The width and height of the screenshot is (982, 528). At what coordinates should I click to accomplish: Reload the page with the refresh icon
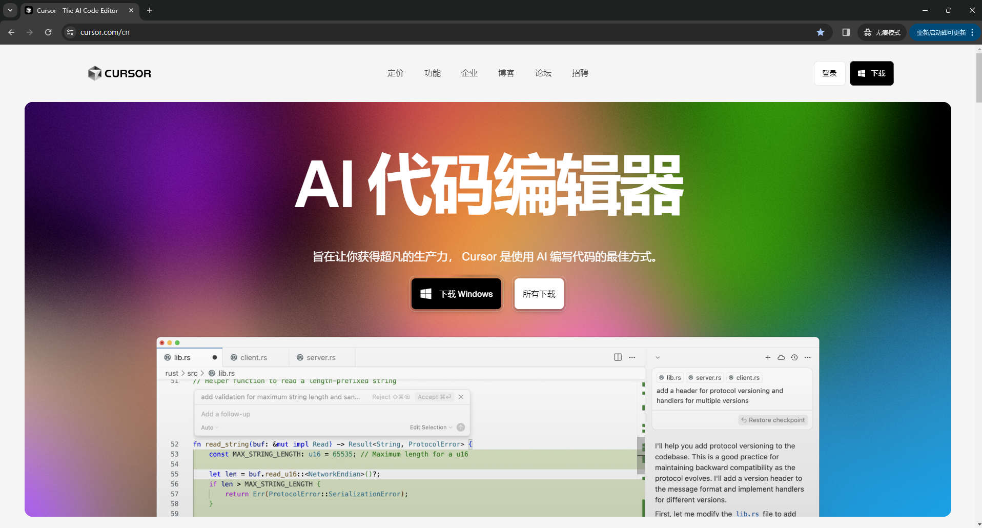[48, 32]
